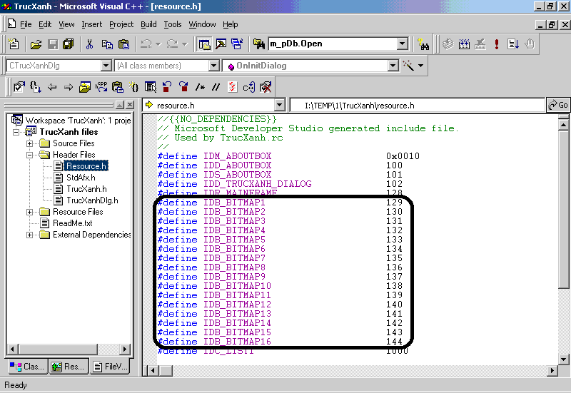Click the Open file folder icon

(x=36, y=44)
